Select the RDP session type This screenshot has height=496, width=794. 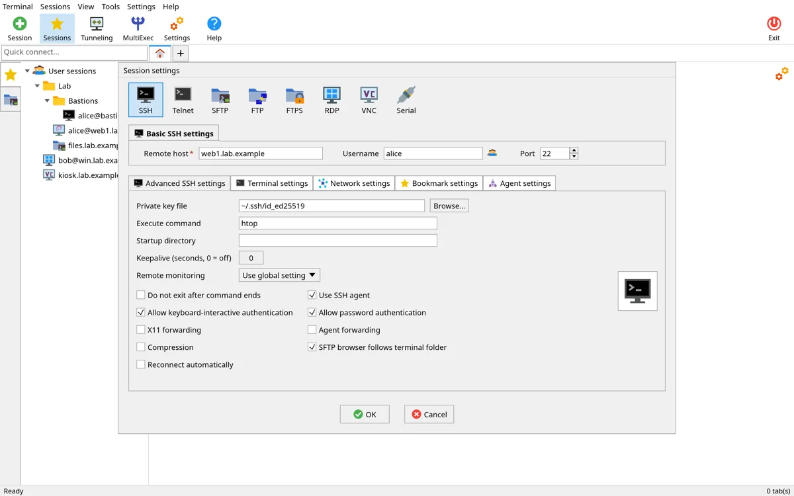(331, 100)
